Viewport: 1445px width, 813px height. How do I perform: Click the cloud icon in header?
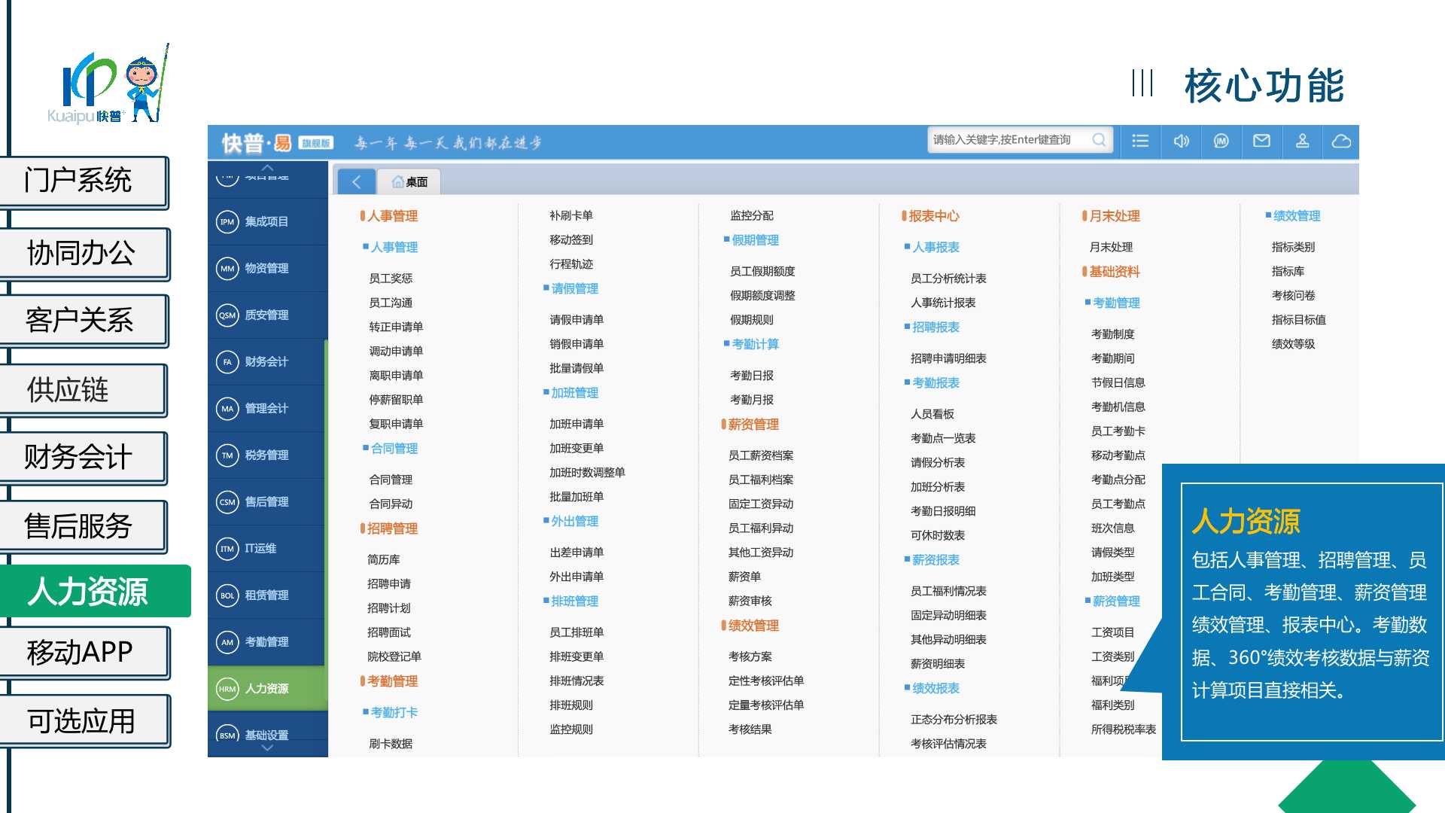pyautogui.click(x=1341, y=141)
